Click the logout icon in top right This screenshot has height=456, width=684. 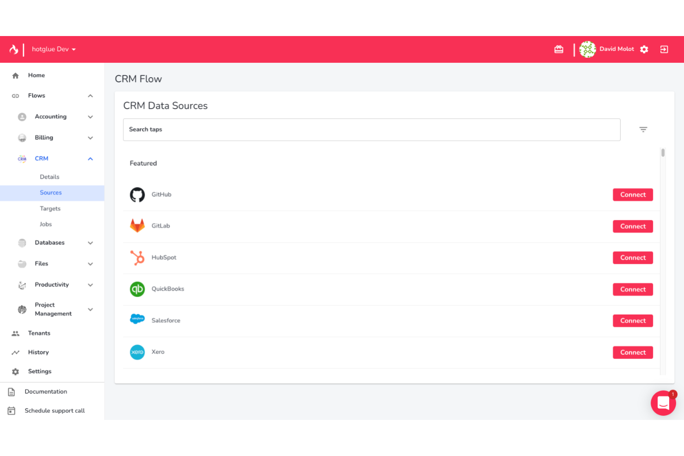(x=664, y=49)
